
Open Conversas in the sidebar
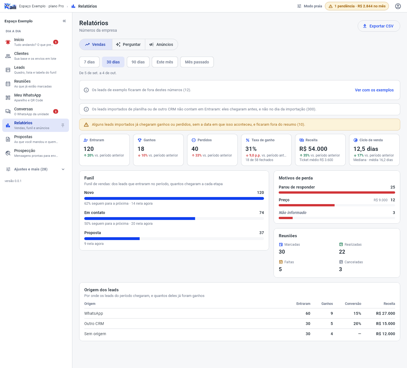[x=36, y=111]
